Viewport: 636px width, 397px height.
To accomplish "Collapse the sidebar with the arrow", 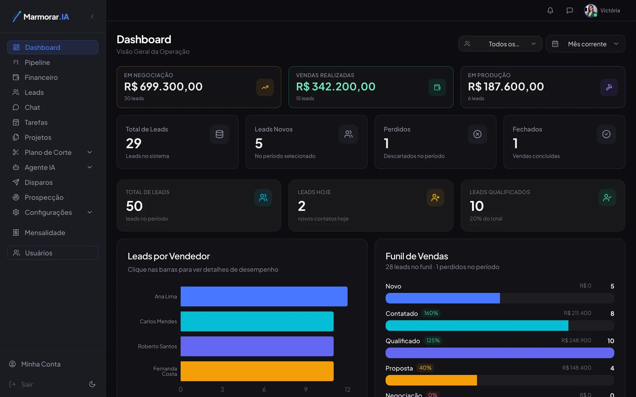I will pyautogui.click(x=92, y=16).
